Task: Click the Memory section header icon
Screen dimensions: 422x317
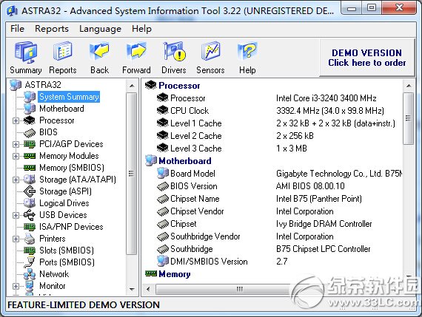Action: pyautogui.click(x=151, y=273)
